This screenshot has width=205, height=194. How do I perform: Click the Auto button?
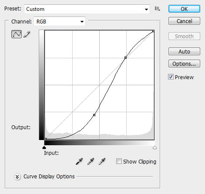[184, 51]
